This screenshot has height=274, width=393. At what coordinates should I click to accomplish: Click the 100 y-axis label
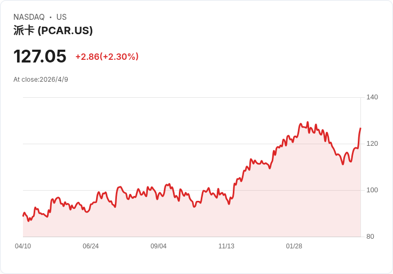point(372,190)
